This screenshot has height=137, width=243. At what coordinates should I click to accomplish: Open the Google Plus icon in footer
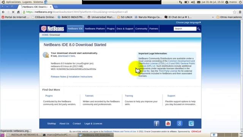click(180, 123)
